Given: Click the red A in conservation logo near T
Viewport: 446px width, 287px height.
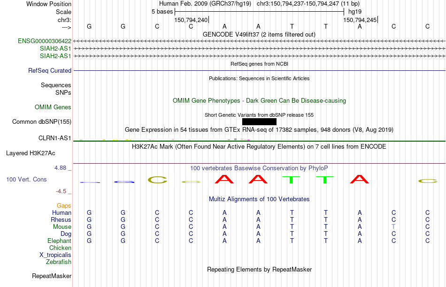Looking at the screenshot, I should coord(360,179).
